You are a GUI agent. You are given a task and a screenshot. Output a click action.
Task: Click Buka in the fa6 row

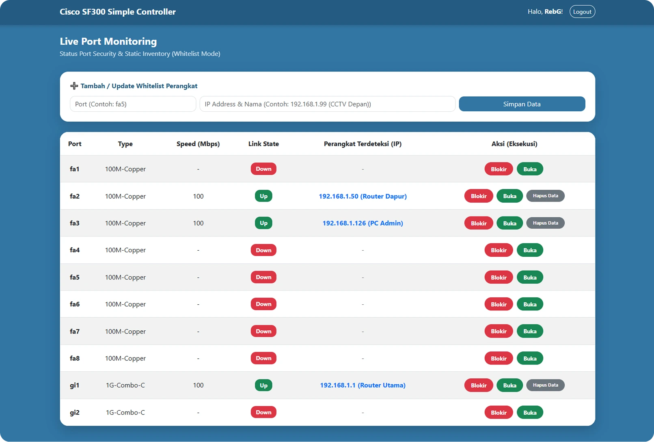[530, 304]
